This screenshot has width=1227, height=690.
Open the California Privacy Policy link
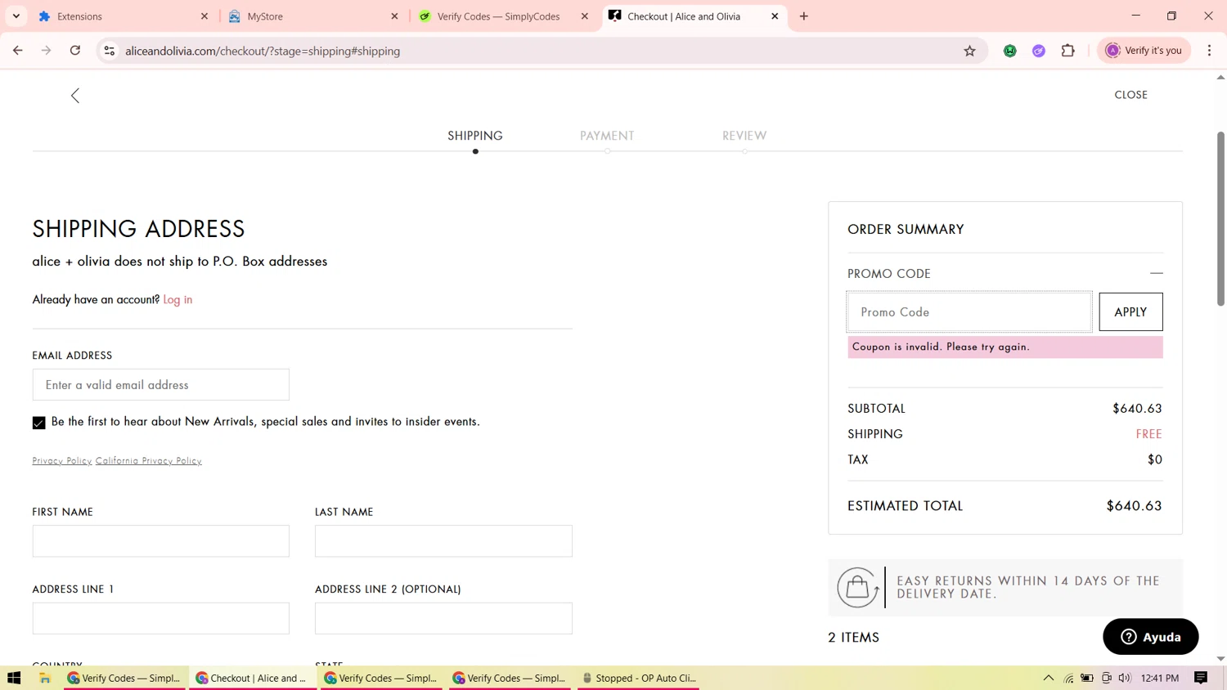click(149, 461)
